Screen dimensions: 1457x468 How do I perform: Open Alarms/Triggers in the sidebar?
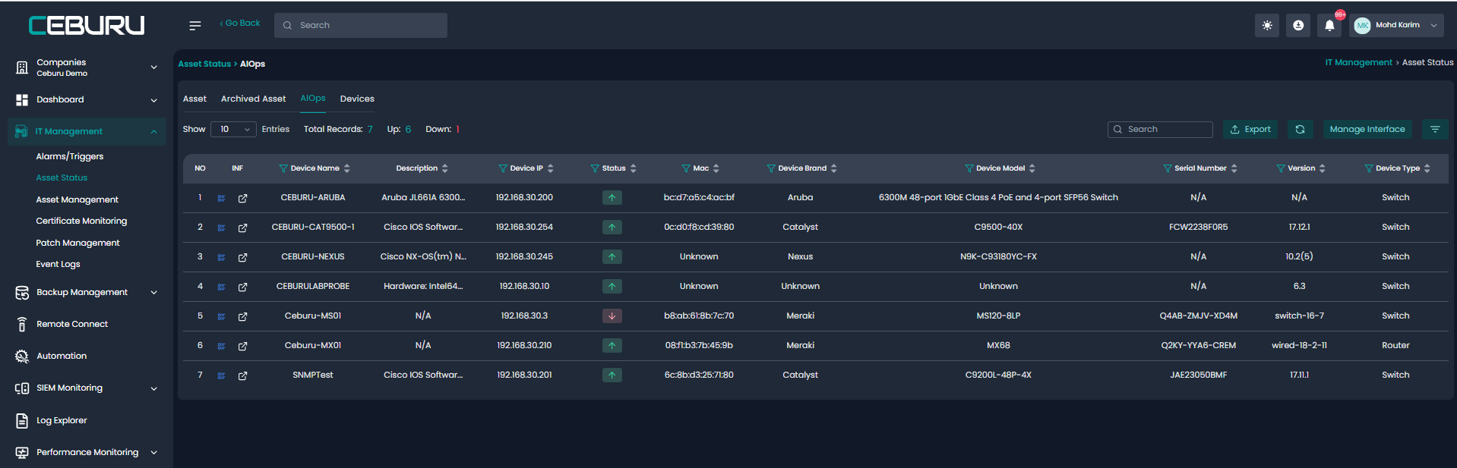(x=70, y=157)
